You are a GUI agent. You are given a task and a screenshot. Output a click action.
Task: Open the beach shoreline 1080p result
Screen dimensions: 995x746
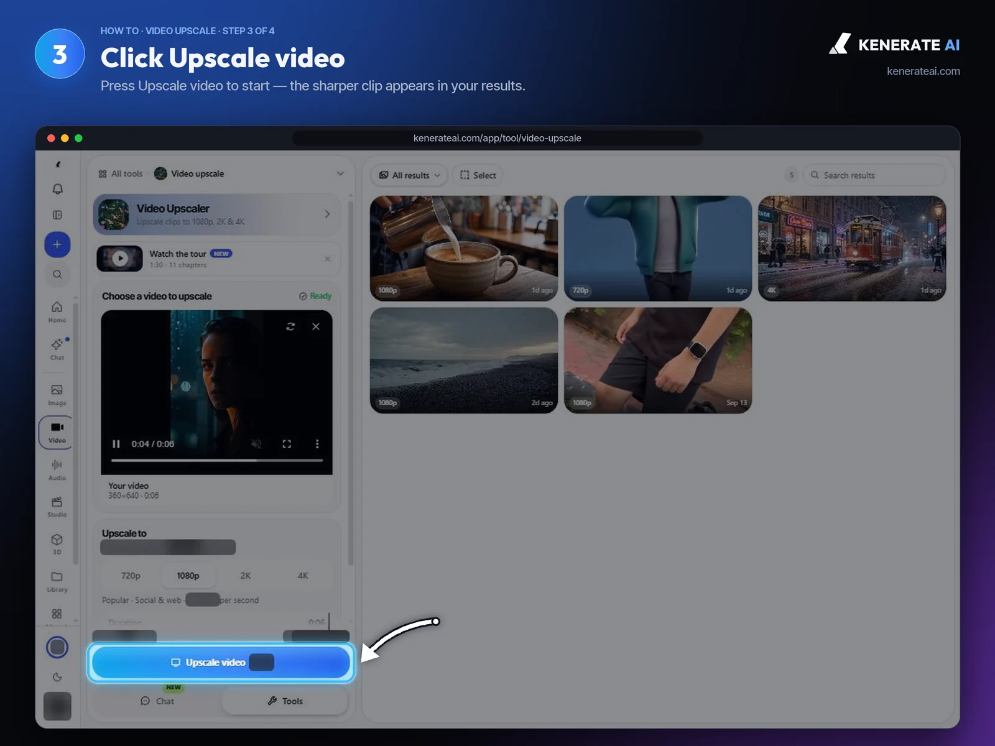click(464, 361)
